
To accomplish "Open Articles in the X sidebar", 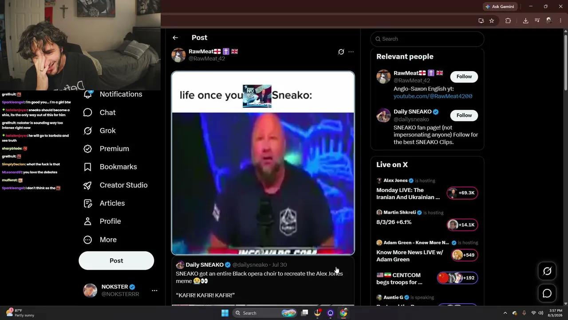I will click(104, 203).
